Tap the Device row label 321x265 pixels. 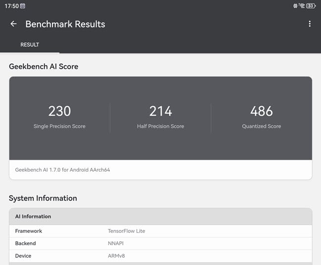(x=23, y=256)
